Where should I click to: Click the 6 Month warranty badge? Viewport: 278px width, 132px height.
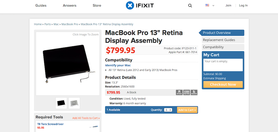coord(194,92)
